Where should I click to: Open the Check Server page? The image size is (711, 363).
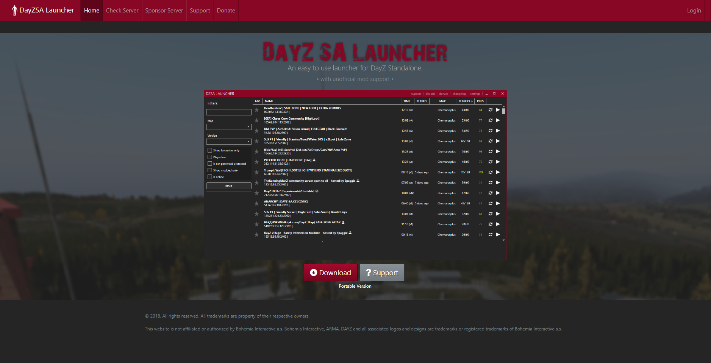pyautogui.click(x=122, y=11)
